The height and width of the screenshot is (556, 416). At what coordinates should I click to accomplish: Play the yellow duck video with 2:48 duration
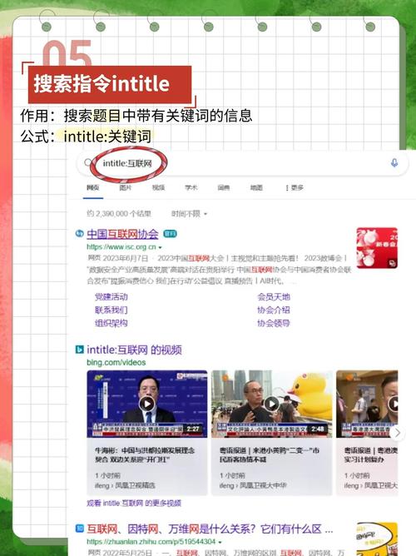coord(272,404)
